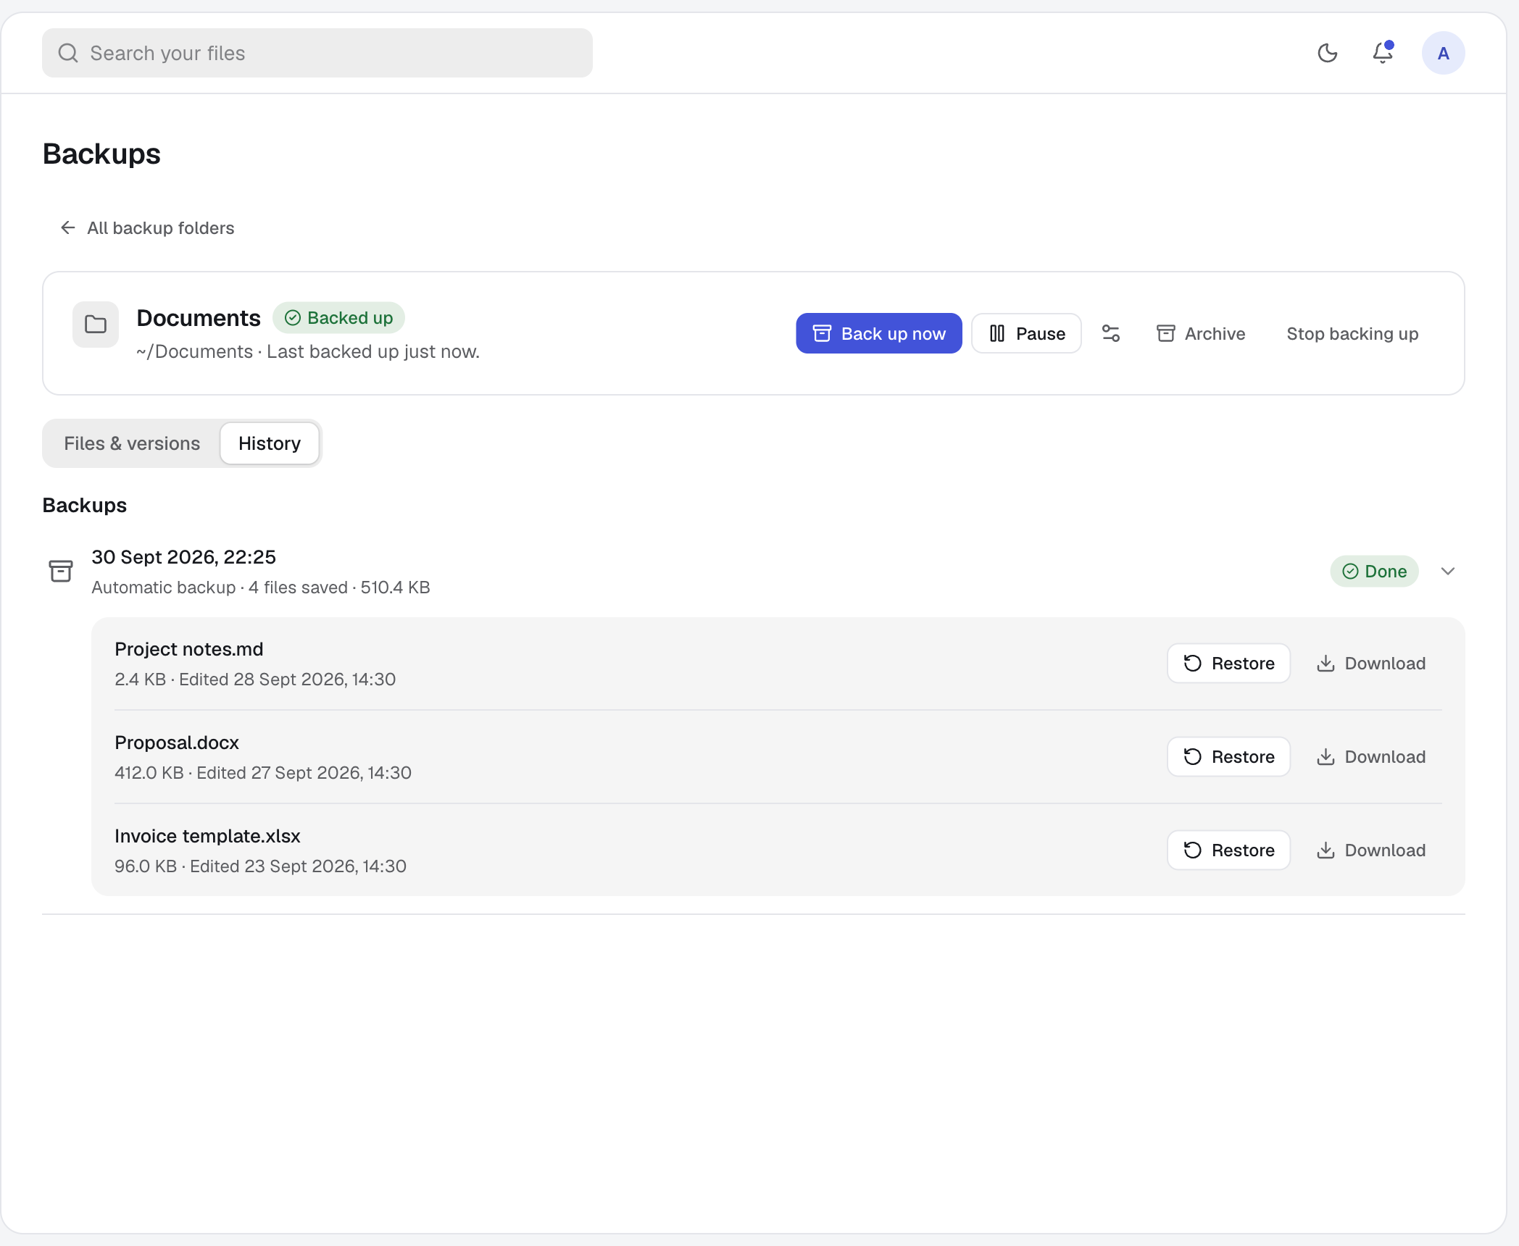Image resolution: width=1519 pixels, height=1246 pixels.
Task: Download Proposal.docx
Action: 1371,757
